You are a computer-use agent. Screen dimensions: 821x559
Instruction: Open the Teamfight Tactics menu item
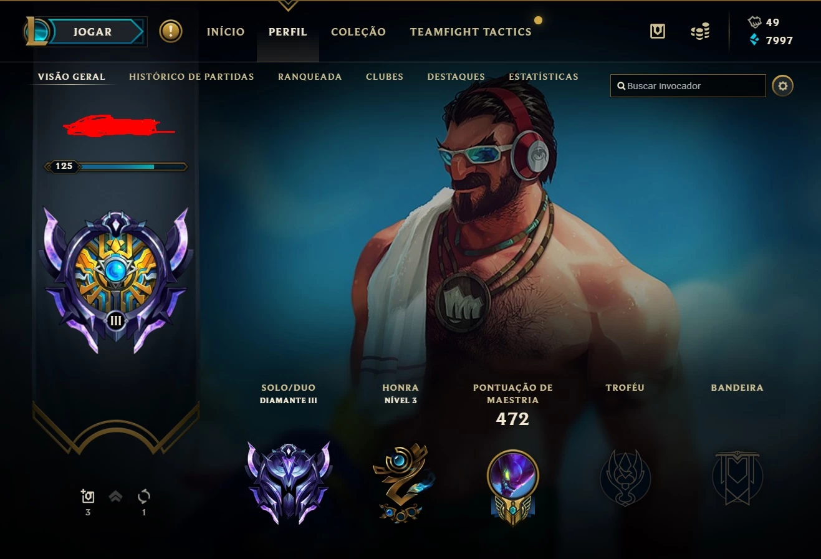click(x=471, y=32)
